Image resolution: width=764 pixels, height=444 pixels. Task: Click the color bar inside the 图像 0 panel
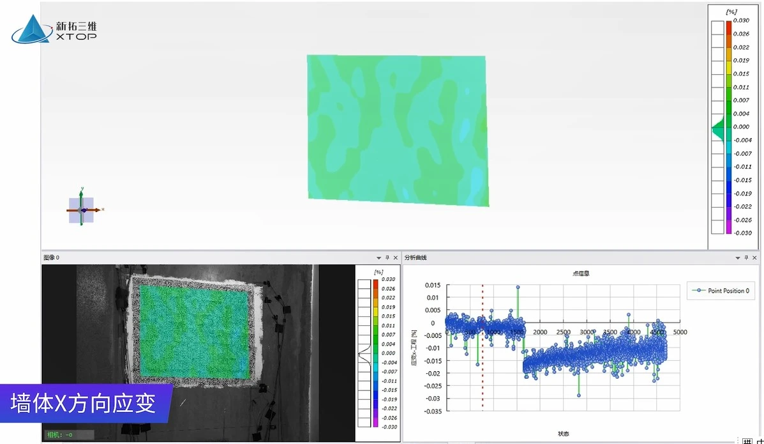(x=376, y=353)
